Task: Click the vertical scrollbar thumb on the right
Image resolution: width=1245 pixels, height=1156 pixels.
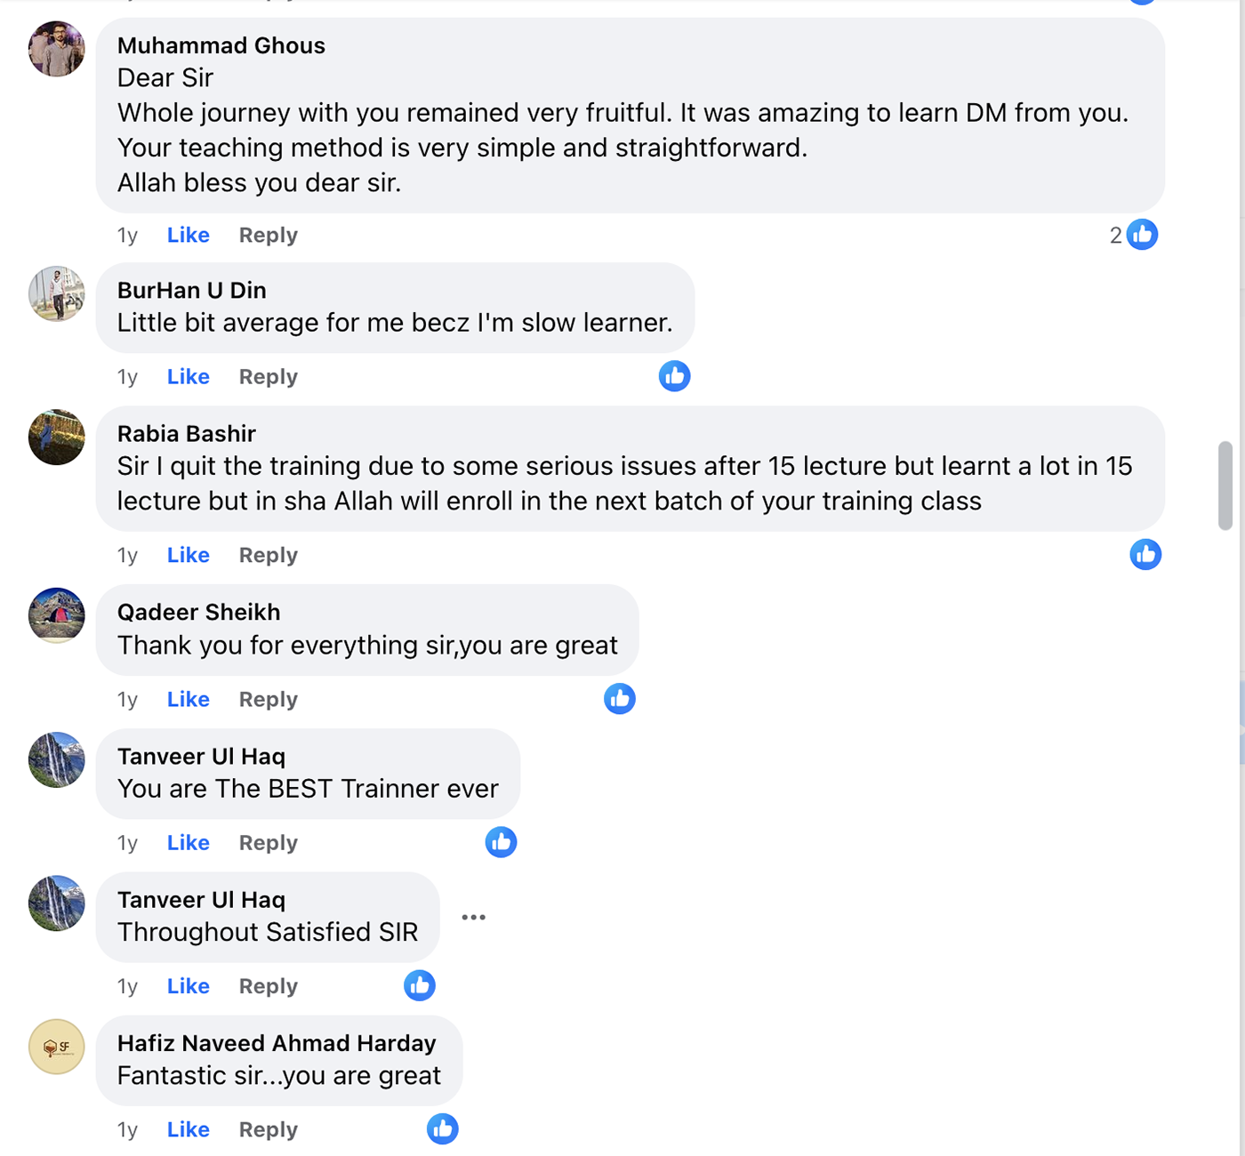Action: click(x=1225, y=486)
